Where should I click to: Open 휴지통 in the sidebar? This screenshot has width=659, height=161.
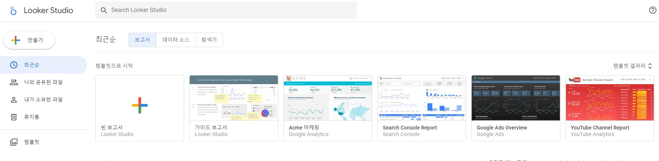[43, 117]
